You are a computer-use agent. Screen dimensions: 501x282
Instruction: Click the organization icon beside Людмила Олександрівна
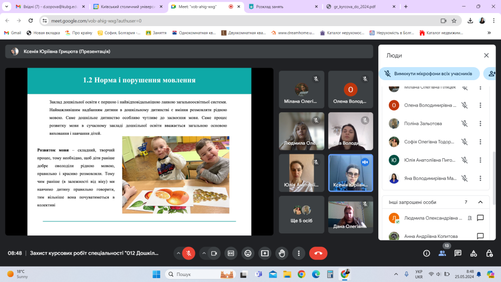[470, 218]
